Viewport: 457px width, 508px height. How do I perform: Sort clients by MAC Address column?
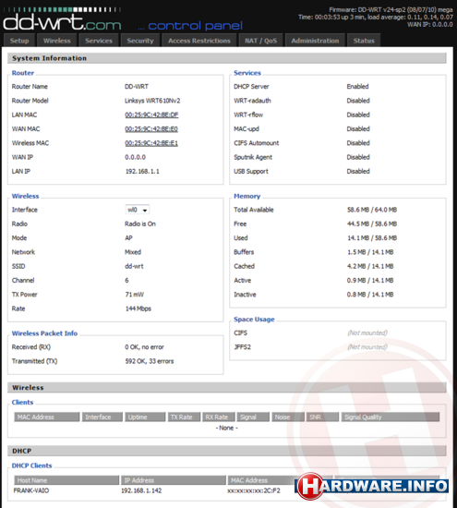(x=47, y=417)
